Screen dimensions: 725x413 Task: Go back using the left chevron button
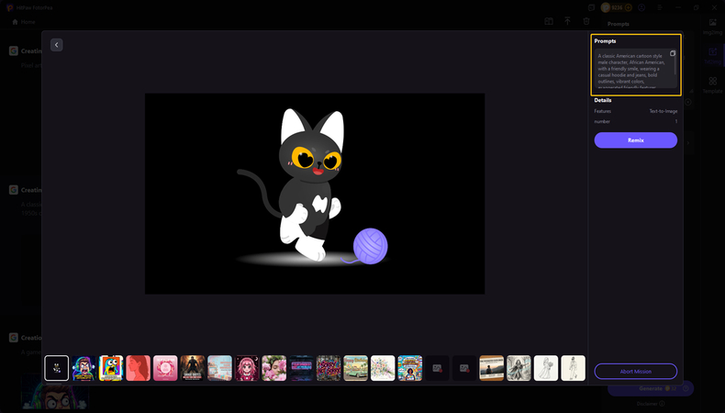coord(56,45)
